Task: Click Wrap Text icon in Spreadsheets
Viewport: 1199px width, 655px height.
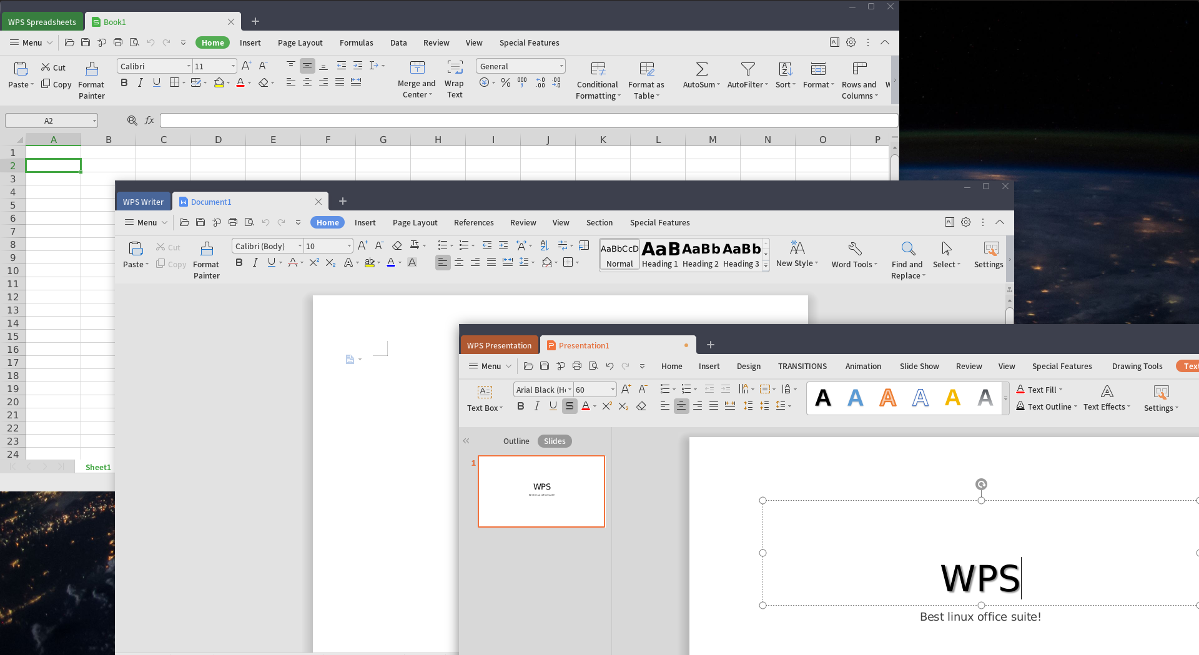Action: pos(455,67)
